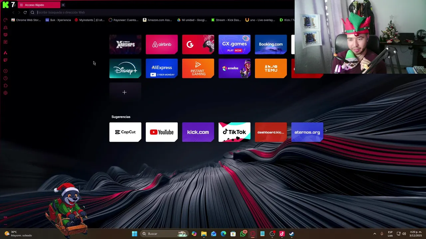Screen dimensions: 426x239
Task: Open the Buk - Xperiencia bookmark
Action: pyautogui.click(x=58, y=20)
